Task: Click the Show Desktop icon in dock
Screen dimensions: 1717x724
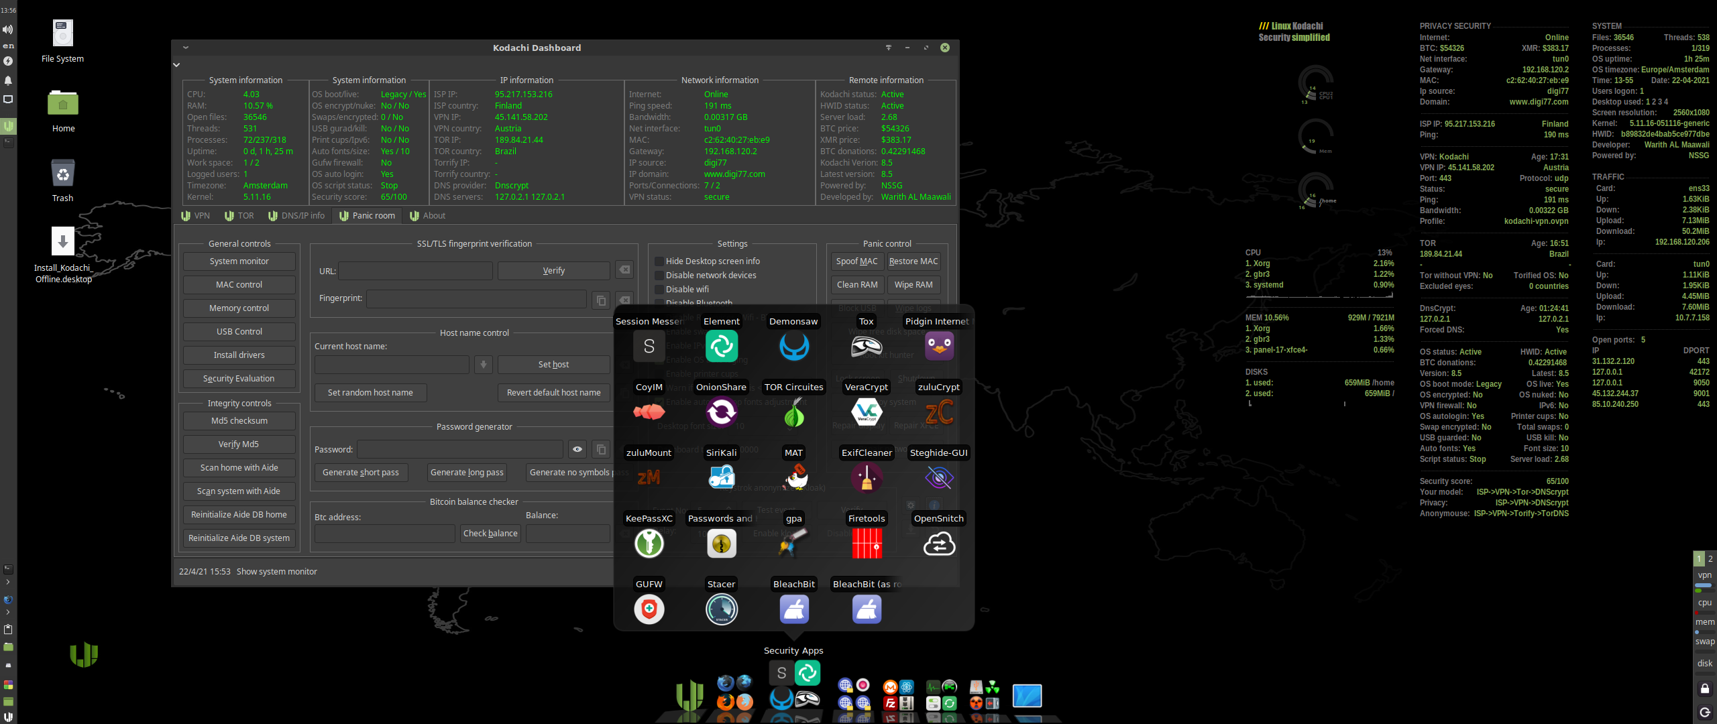Action: (1026, 696)
